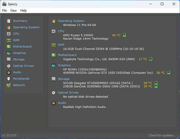Open the Help menu
The width and height of the screenshot is (180, 139).
23,11
